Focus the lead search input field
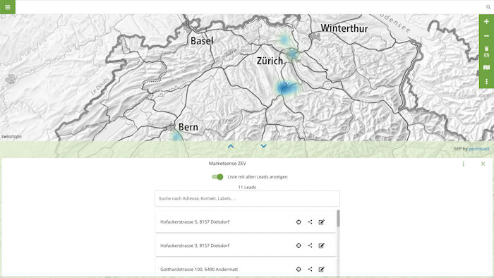Screen dimensions: 494x278 click(x=247, y=198)
